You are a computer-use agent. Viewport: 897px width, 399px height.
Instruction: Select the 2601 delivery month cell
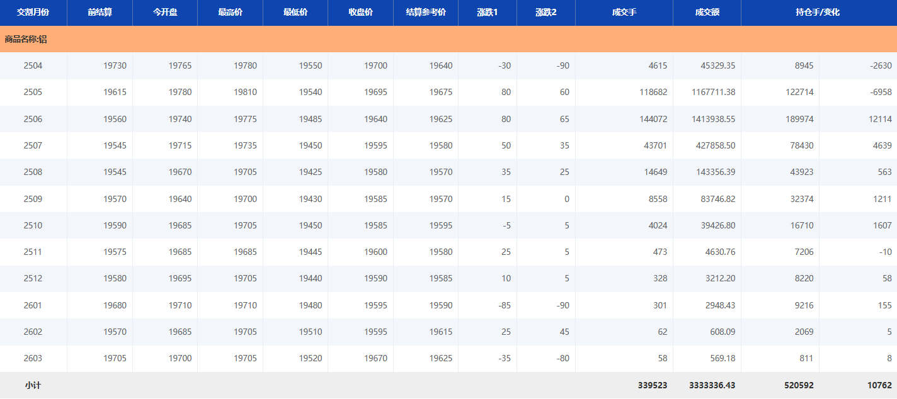pyautogui.click(x=33, y=305)
